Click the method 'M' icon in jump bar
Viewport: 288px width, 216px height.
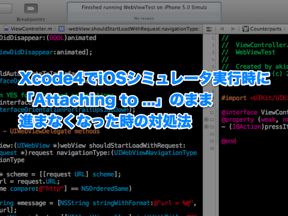[62, 29]
